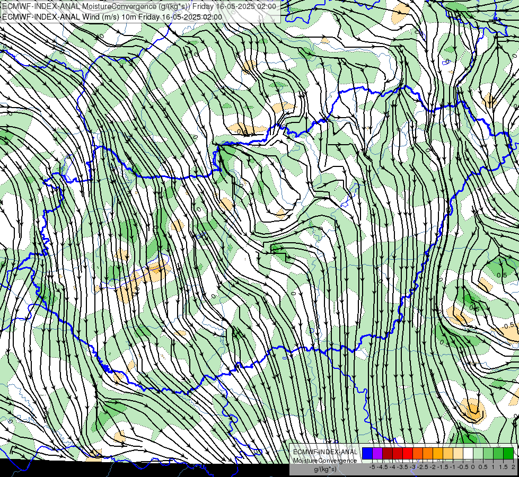Select legend swatch between 0 and 0.5
Viewport: 519px width, 477px height.
coord(478,454)
